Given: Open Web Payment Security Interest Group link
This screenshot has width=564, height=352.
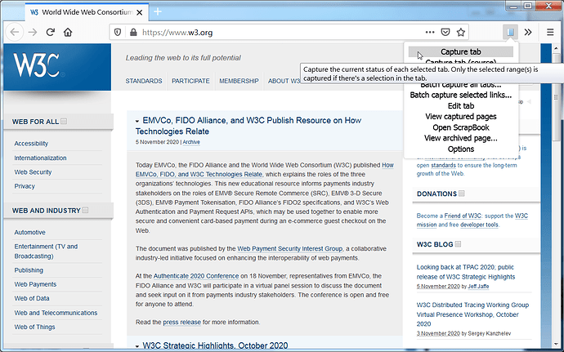Looking at the screenshot, I should point(290,248).
